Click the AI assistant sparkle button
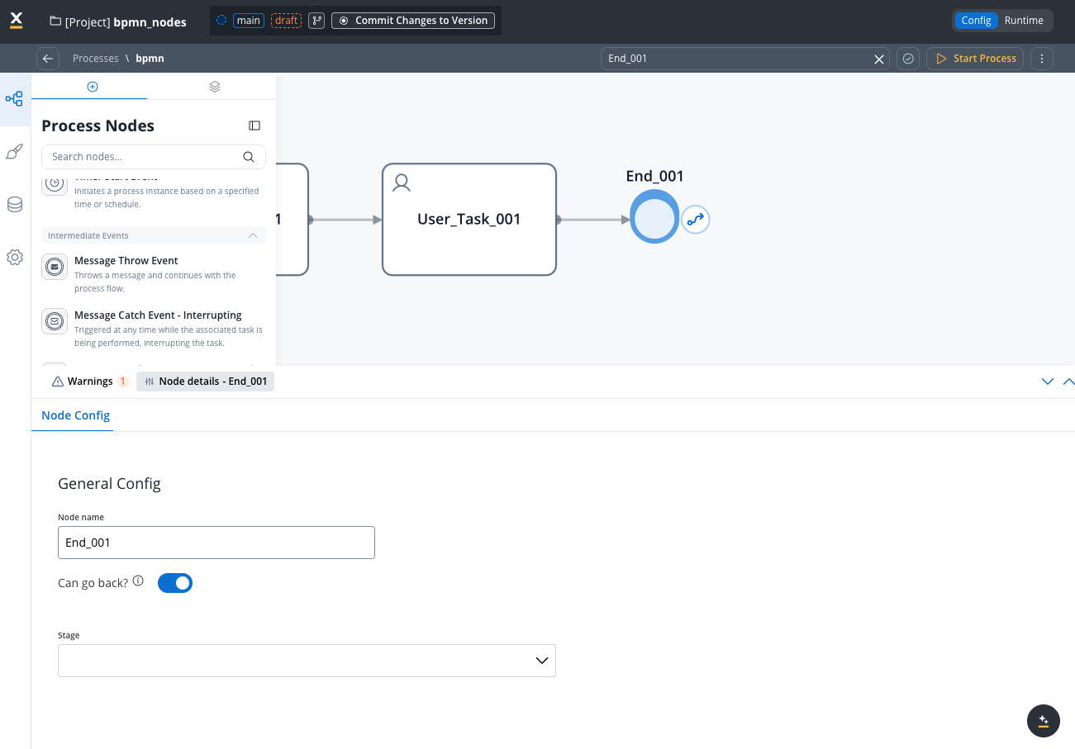 (x=1043, y=720)
